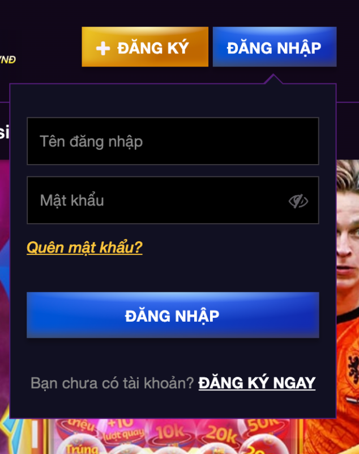Focus the Tên đăng nhập username field

(173, 141)
